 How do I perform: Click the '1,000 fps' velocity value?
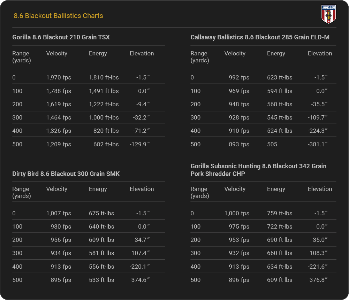237,213
